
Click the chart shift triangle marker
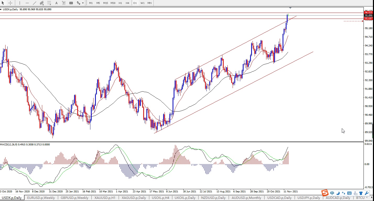point(290,8)
